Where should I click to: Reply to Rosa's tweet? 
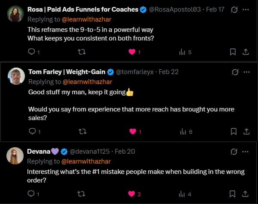tap(31, 52)
